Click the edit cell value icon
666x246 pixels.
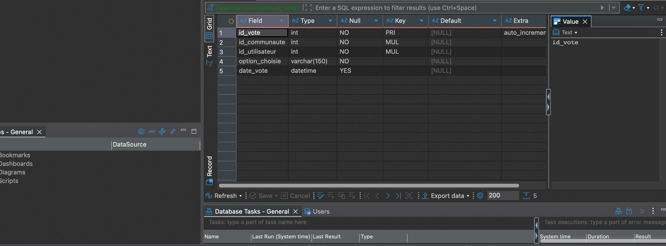pyautogui.click(x=320, y=196)
